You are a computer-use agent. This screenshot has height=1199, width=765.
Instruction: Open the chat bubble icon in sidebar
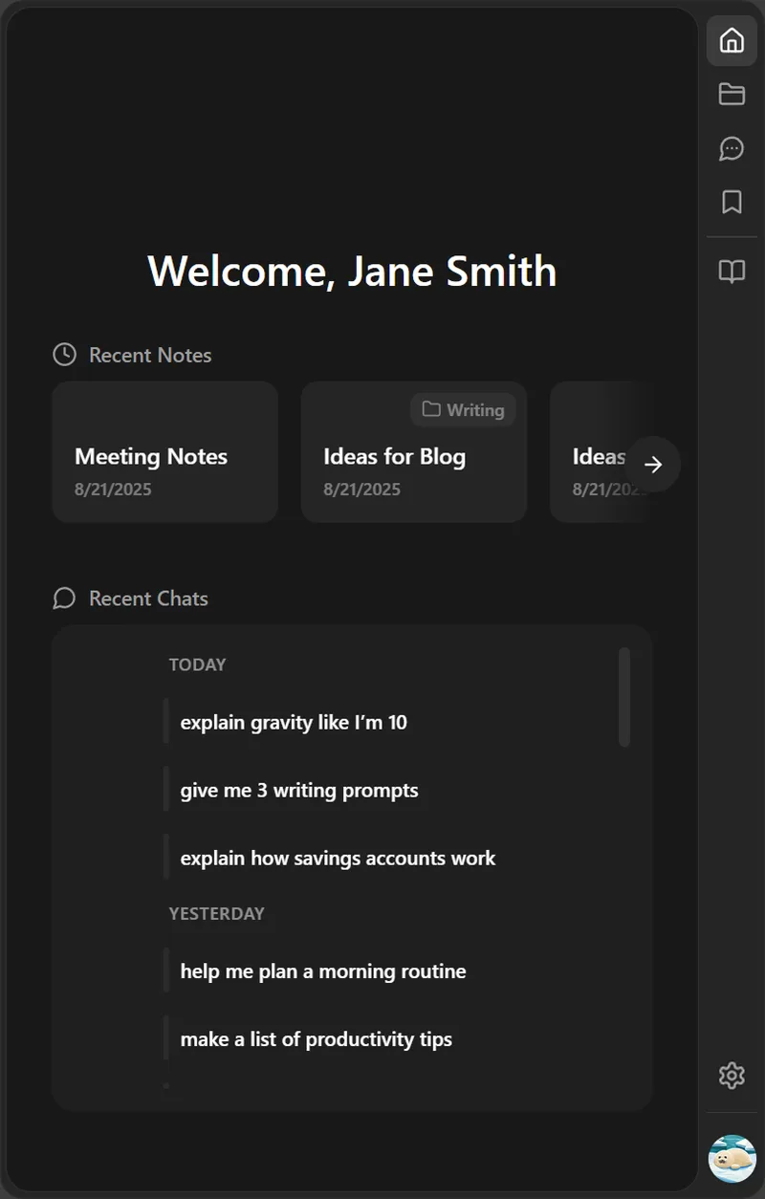[x=732, y=148]
